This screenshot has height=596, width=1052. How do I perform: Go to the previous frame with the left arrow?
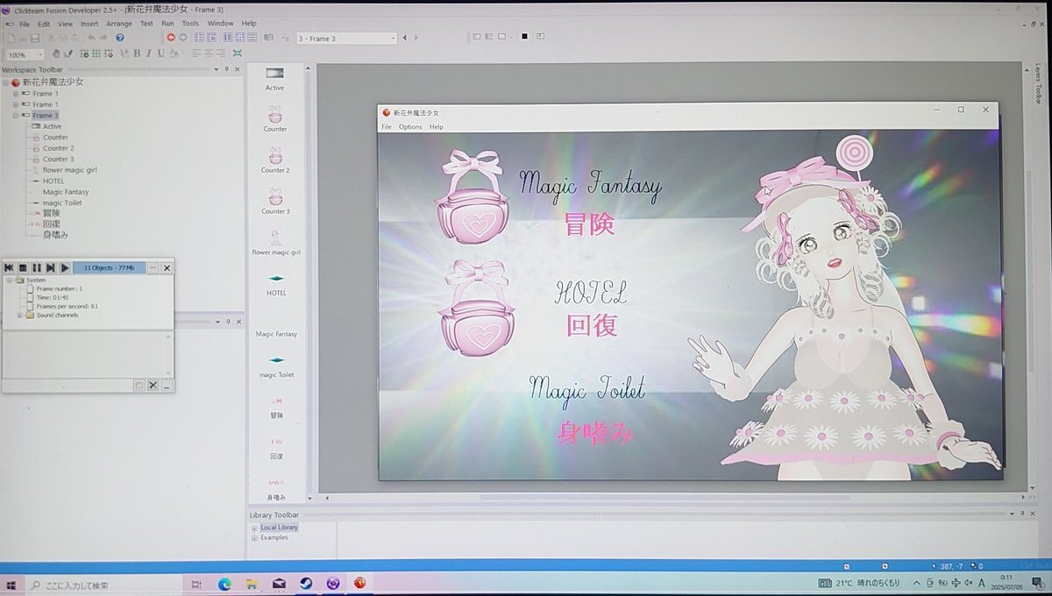coord(404,38)
